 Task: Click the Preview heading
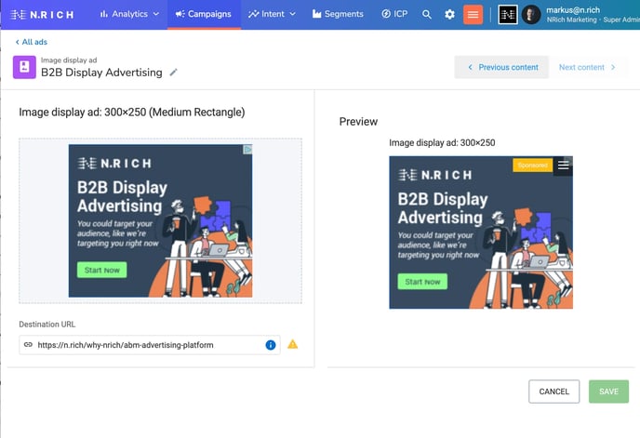[x=358, y=122]
